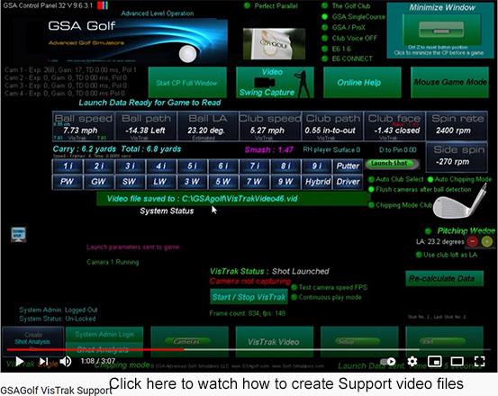Viewport: 498px width, 396px height.
Task: Toggle autoplay switch in video player
Action: coord(388,362)
